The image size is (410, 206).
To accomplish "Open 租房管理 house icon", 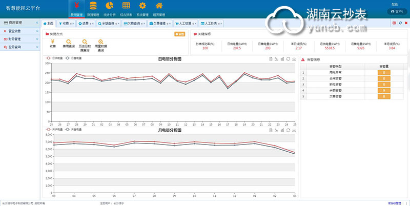I will click(x=159, y=6).
